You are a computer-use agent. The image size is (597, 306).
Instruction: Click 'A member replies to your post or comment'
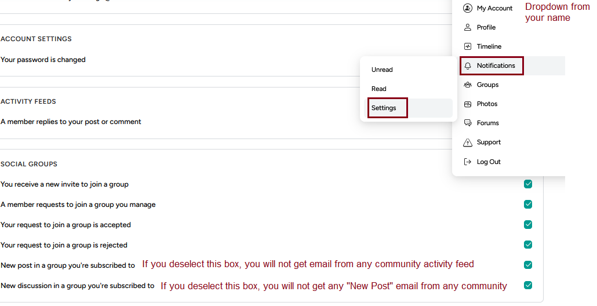[71, 122]
